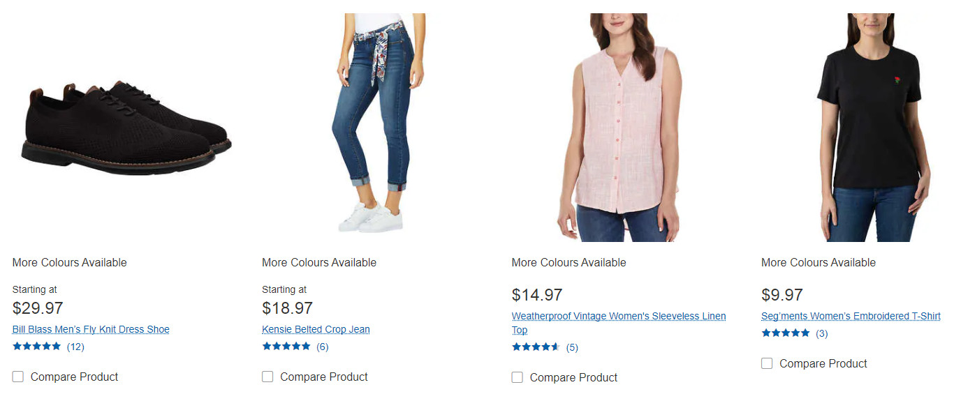
Task: Check Compare Product for Kensie Crop Jean
Action: point(267,377)
